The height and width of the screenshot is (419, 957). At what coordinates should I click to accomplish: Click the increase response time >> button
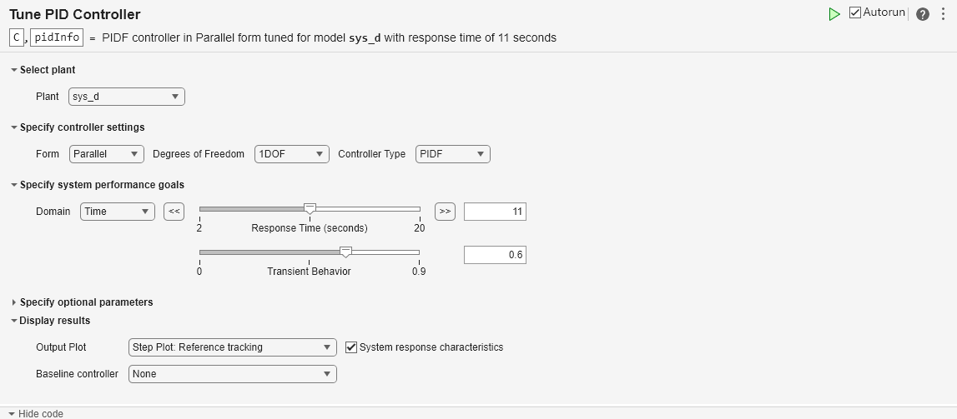pos(445,212)
